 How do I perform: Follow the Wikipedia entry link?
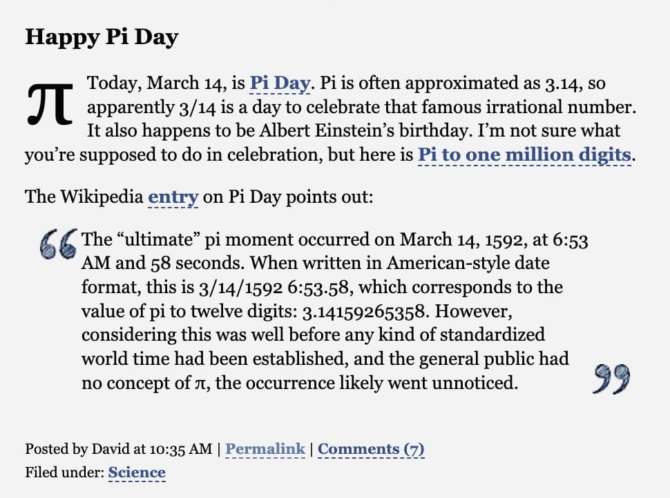click(173, 197)
